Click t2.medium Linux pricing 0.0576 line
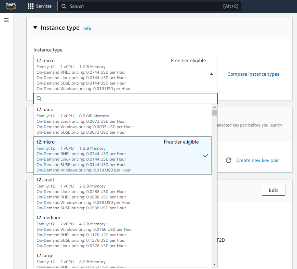 81,246
